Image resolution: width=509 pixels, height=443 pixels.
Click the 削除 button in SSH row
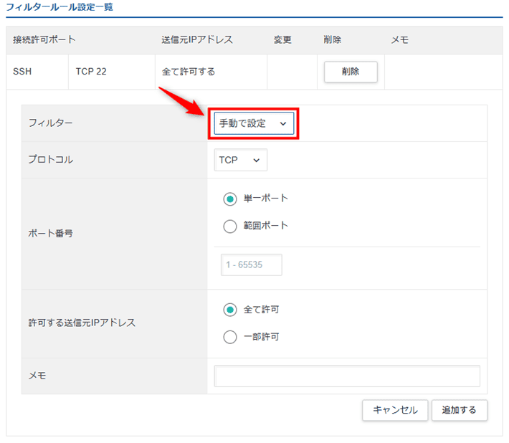click(351, 72)
